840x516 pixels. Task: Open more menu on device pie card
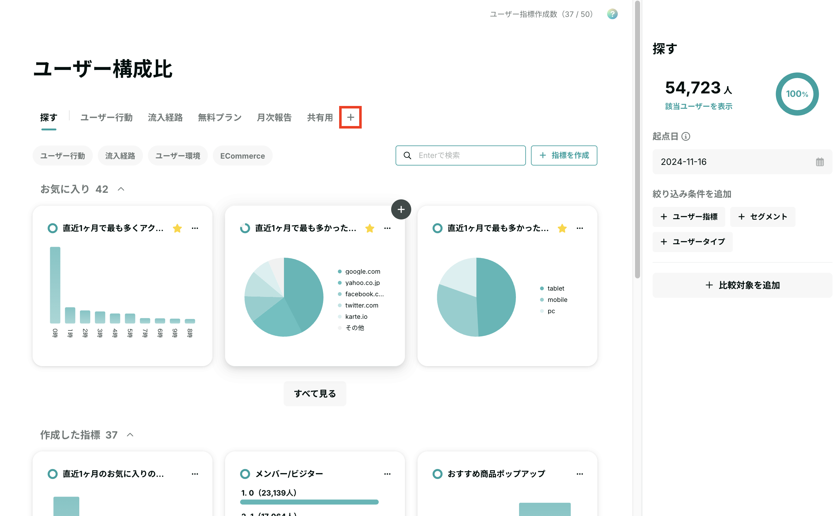(580, 228)
